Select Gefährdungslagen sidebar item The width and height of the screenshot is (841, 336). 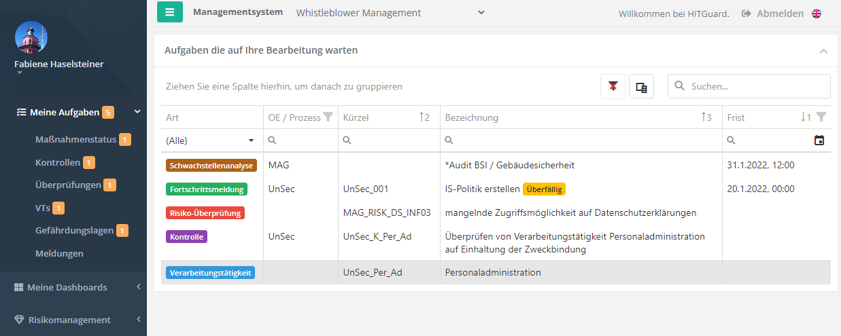click(74, 231)
